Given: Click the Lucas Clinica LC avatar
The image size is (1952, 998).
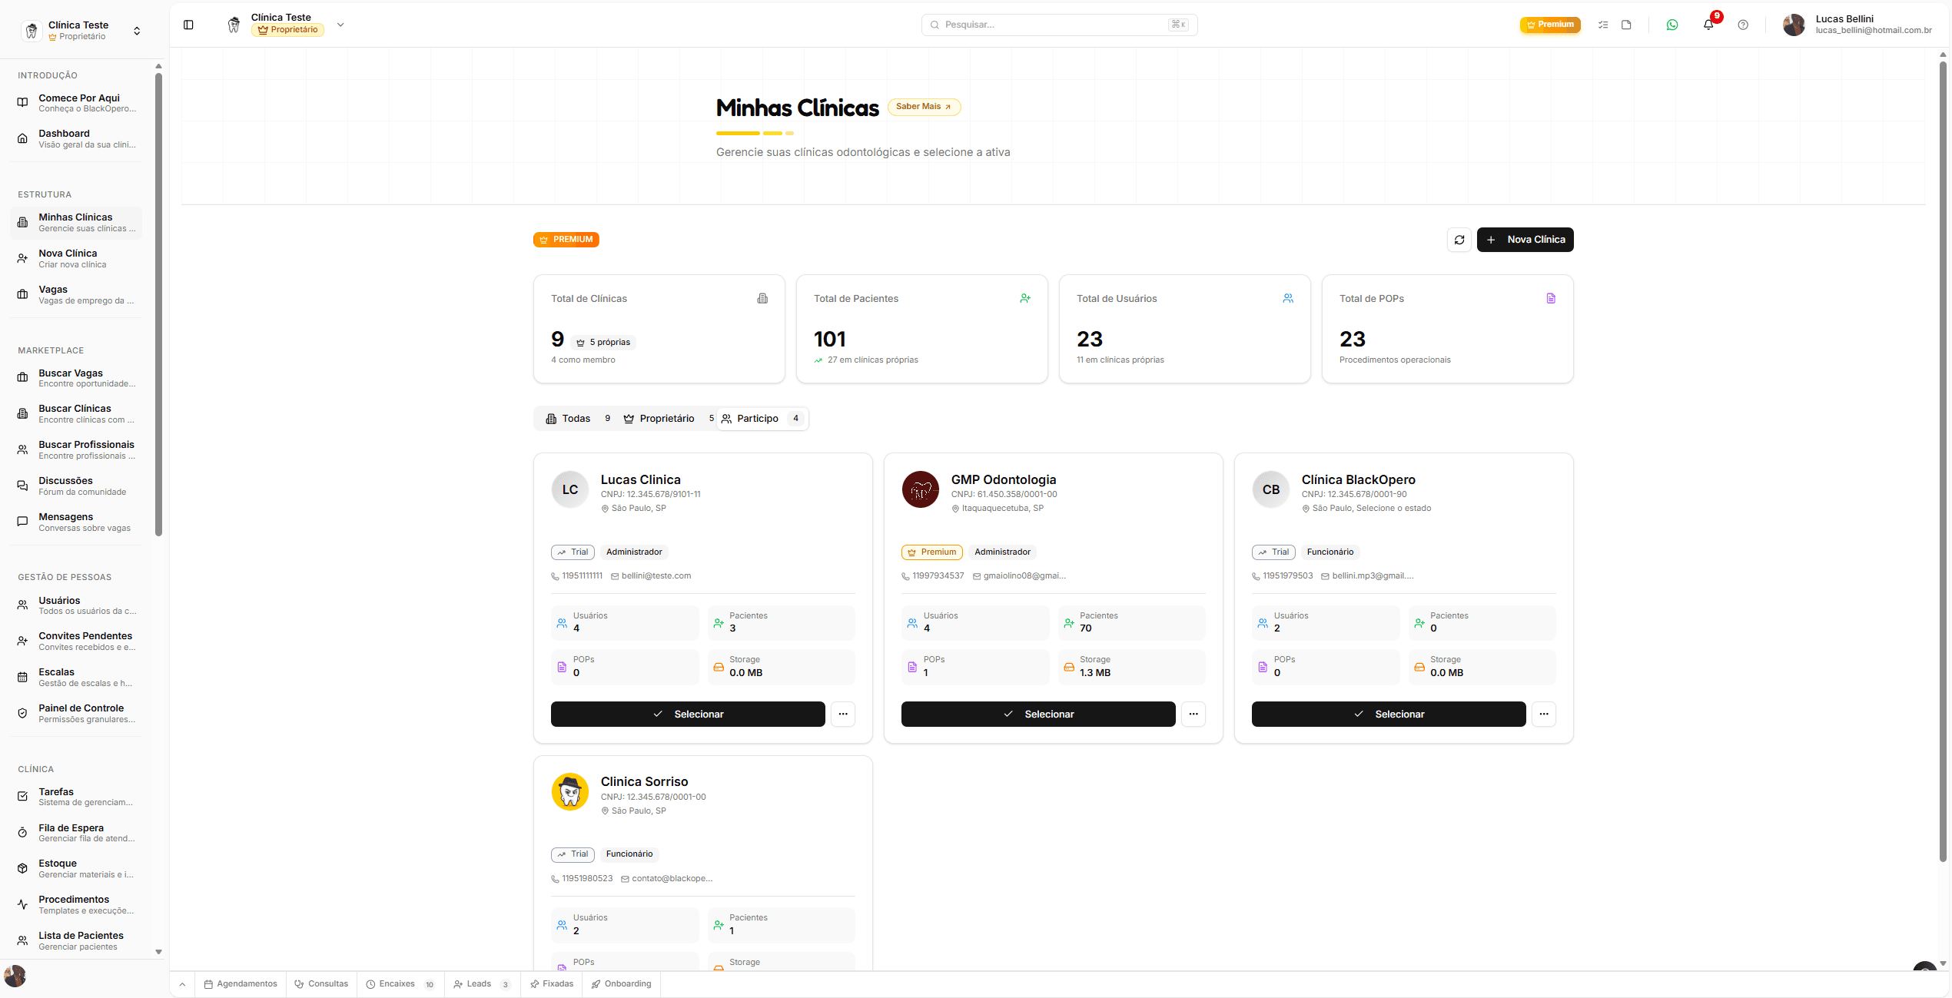Looking at the screenshot, I should 570,489.
